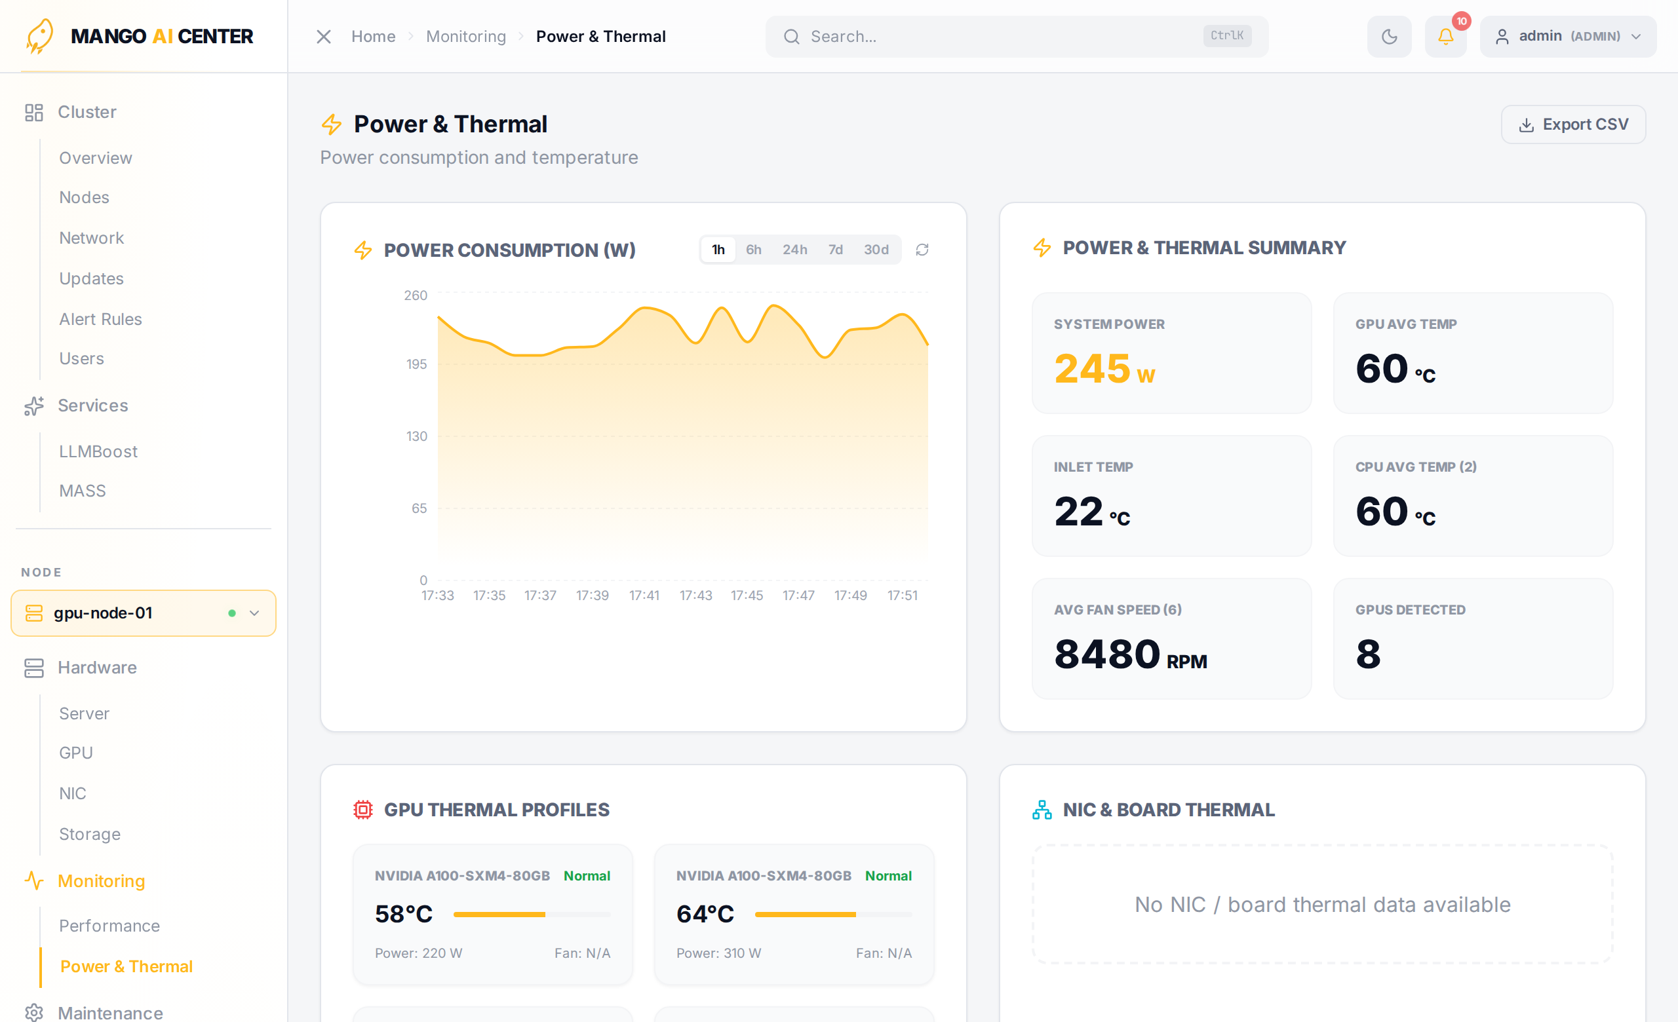1678x1022 pixels.
Task: Select the 7d time range
Action: tap(836, 250)
